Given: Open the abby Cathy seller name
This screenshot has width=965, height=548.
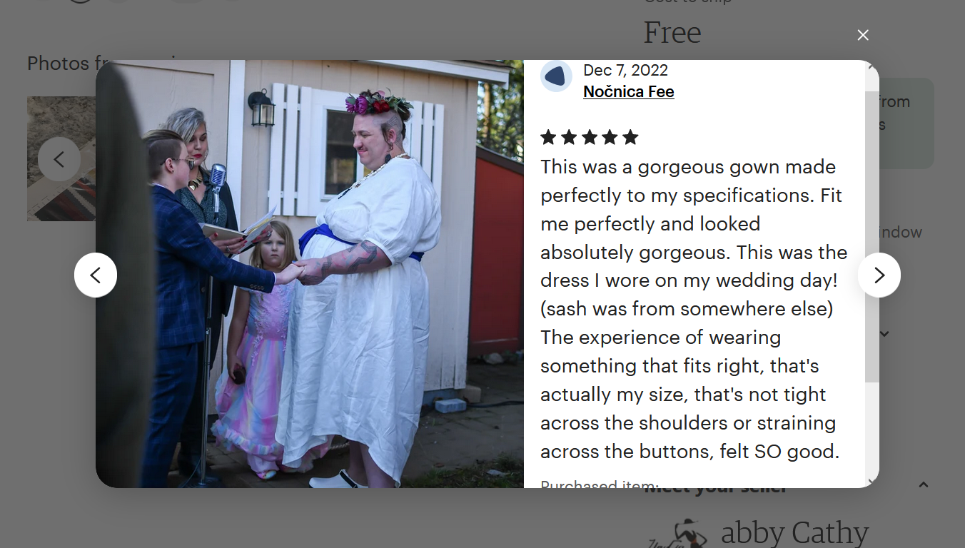Looking at the screenshot, I should (x=794, y=533).
